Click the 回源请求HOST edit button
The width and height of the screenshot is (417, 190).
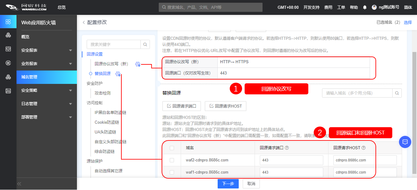point(225,106)
